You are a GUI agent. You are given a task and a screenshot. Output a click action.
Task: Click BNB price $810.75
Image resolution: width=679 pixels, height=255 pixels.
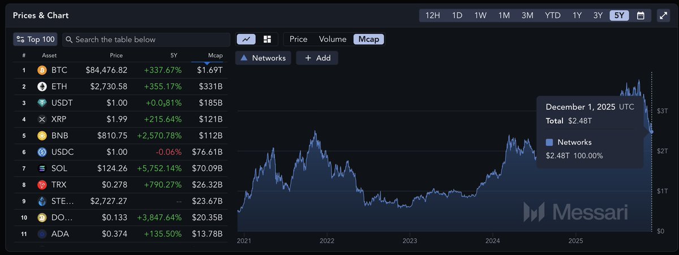[x=113, y=136]
